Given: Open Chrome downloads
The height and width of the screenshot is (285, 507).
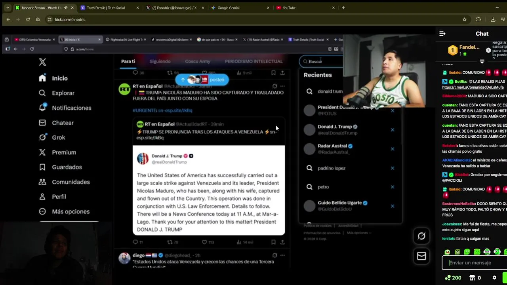Looking at the screenshot, I should (x=493, y=19).
